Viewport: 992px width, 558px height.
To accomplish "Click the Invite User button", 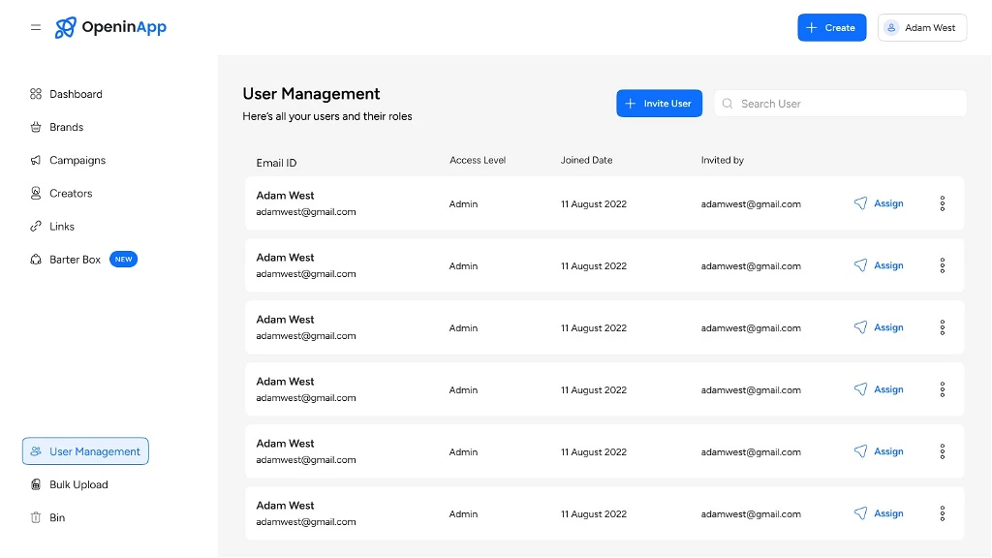I will point(659,103).
